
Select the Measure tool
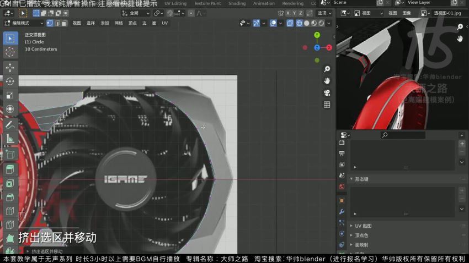click(x=10, y=138)
